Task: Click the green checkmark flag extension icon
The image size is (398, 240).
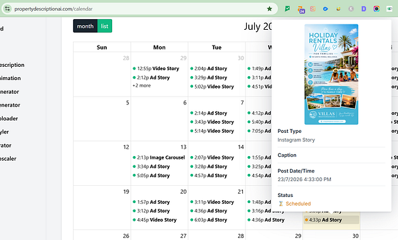Action: 287,9
